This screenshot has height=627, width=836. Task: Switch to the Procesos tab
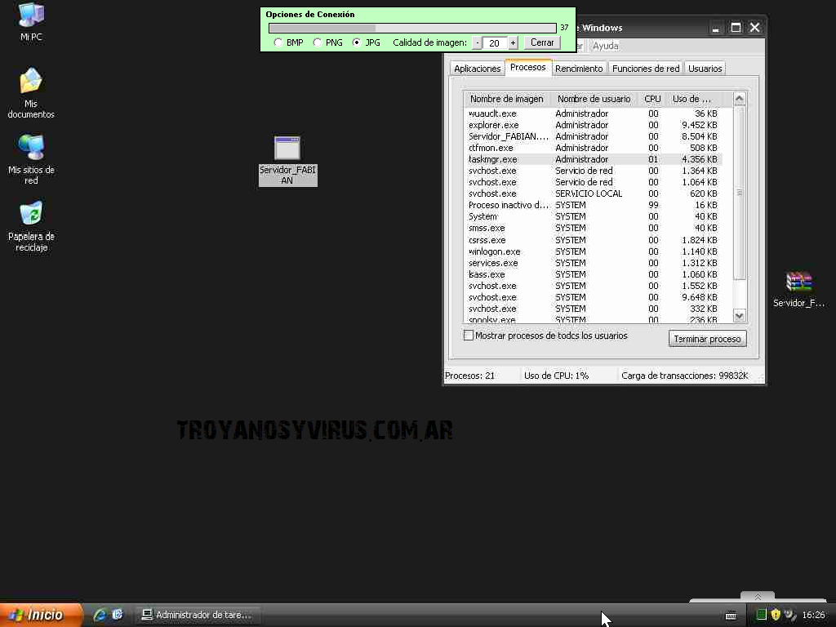click(528, 67)
